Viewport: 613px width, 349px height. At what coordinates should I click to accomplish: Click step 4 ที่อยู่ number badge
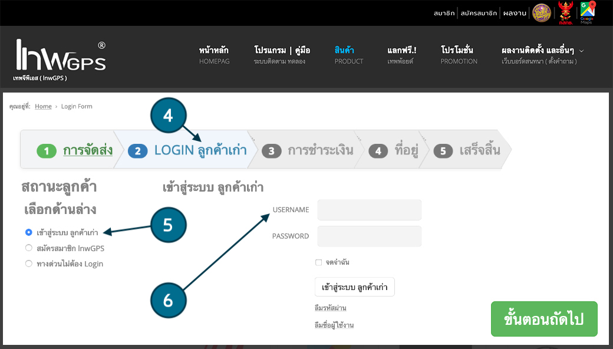378,151
